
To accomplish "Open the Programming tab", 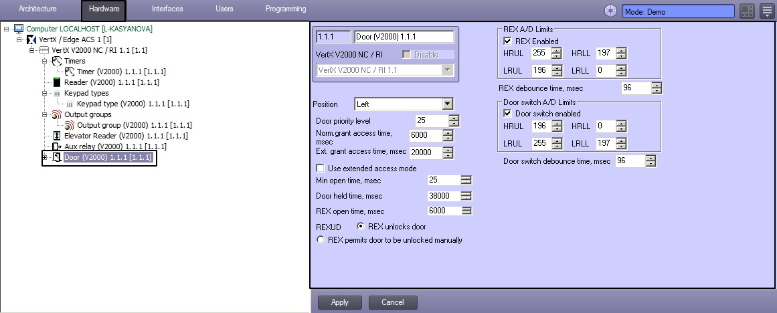I will coord(286,9).
